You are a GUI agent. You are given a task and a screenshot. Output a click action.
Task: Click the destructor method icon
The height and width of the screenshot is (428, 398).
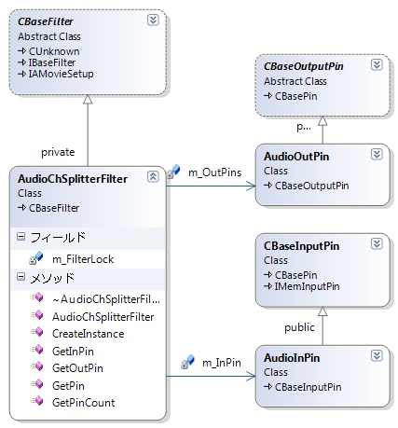[x=37, y=297]
